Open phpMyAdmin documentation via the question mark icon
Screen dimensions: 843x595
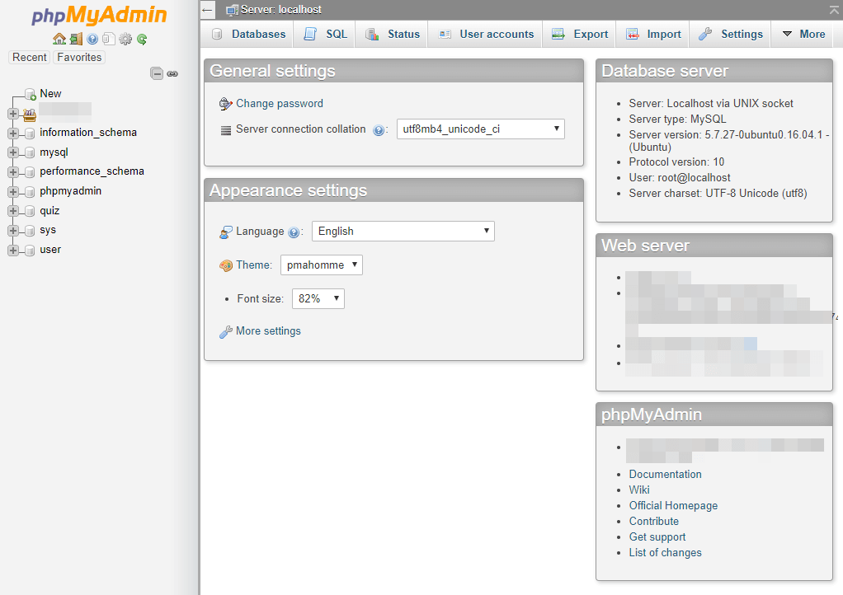pyautogui.click(x=92, y=40)
